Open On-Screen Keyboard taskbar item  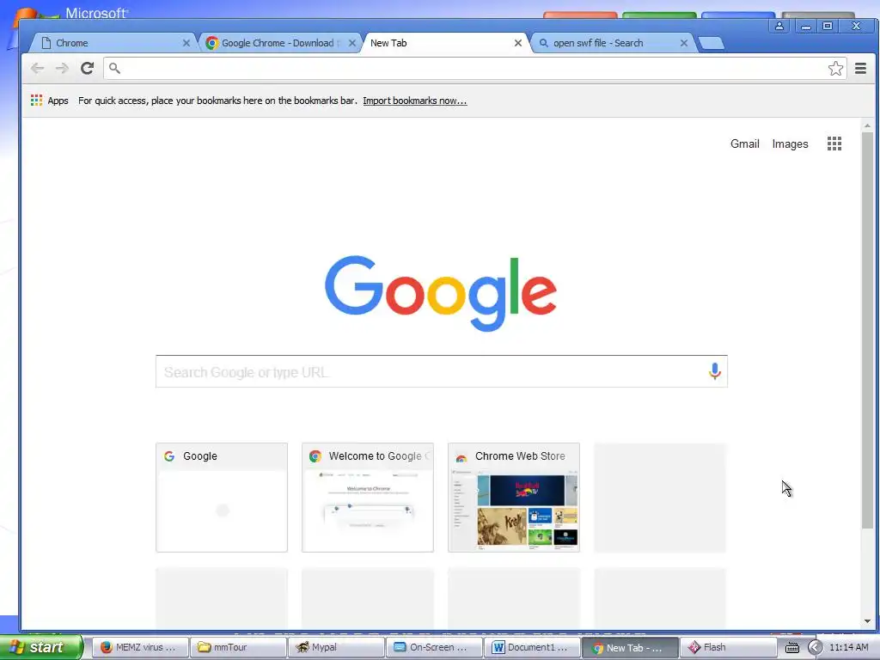[434, 648]
